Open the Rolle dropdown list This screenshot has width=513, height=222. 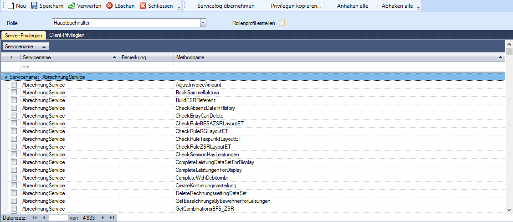tap(203, 23)
